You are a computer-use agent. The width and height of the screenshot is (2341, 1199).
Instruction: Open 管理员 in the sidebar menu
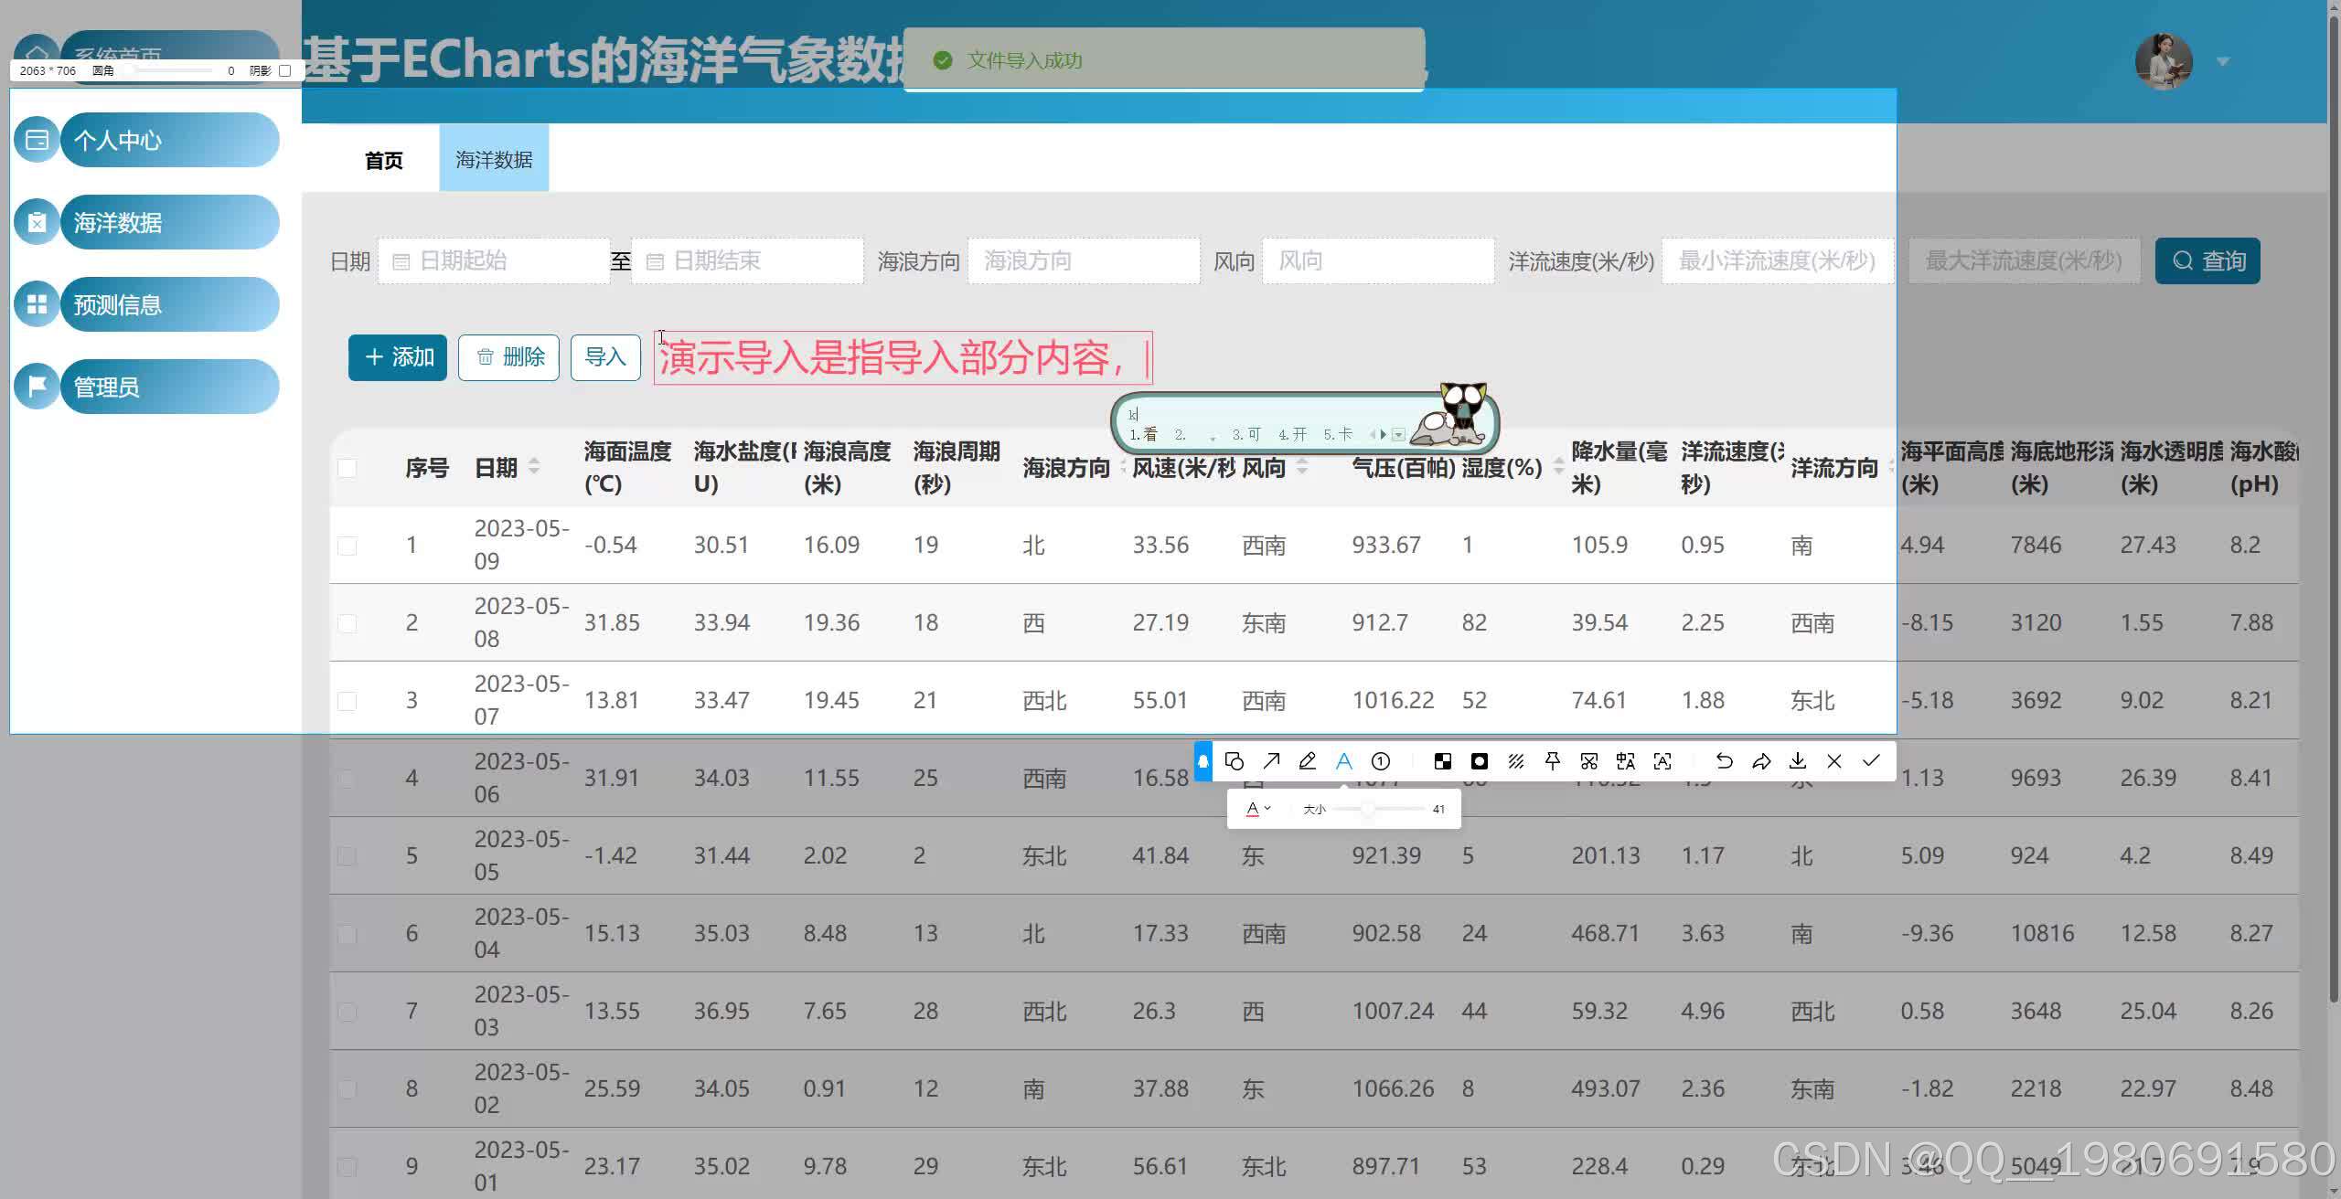[105, 386]
